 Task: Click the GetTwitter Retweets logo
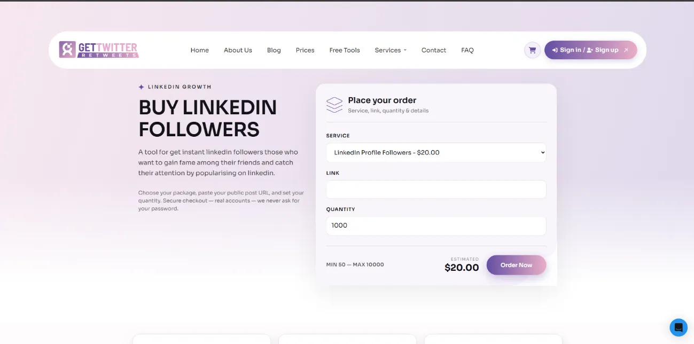coord(99,50)
